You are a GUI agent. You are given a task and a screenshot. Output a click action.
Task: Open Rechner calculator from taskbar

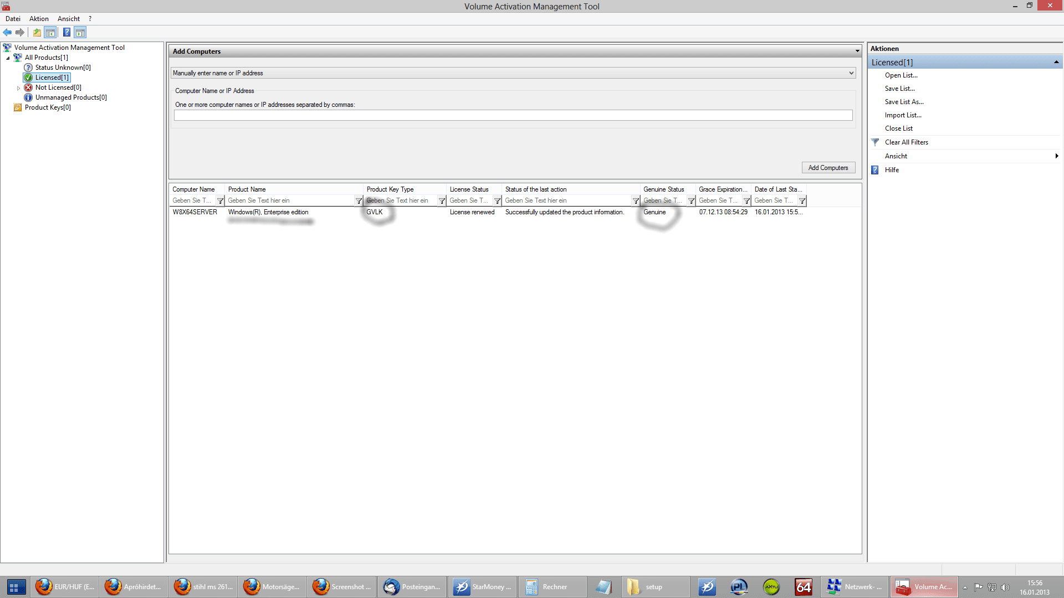click(552, 587)
